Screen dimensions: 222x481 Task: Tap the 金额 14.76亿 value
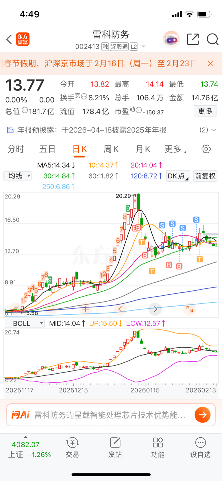click(x=205, y=98)
